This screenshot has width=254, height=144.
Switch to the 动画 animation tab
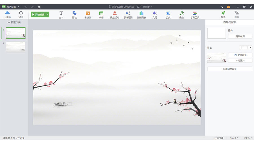[237, 14]
